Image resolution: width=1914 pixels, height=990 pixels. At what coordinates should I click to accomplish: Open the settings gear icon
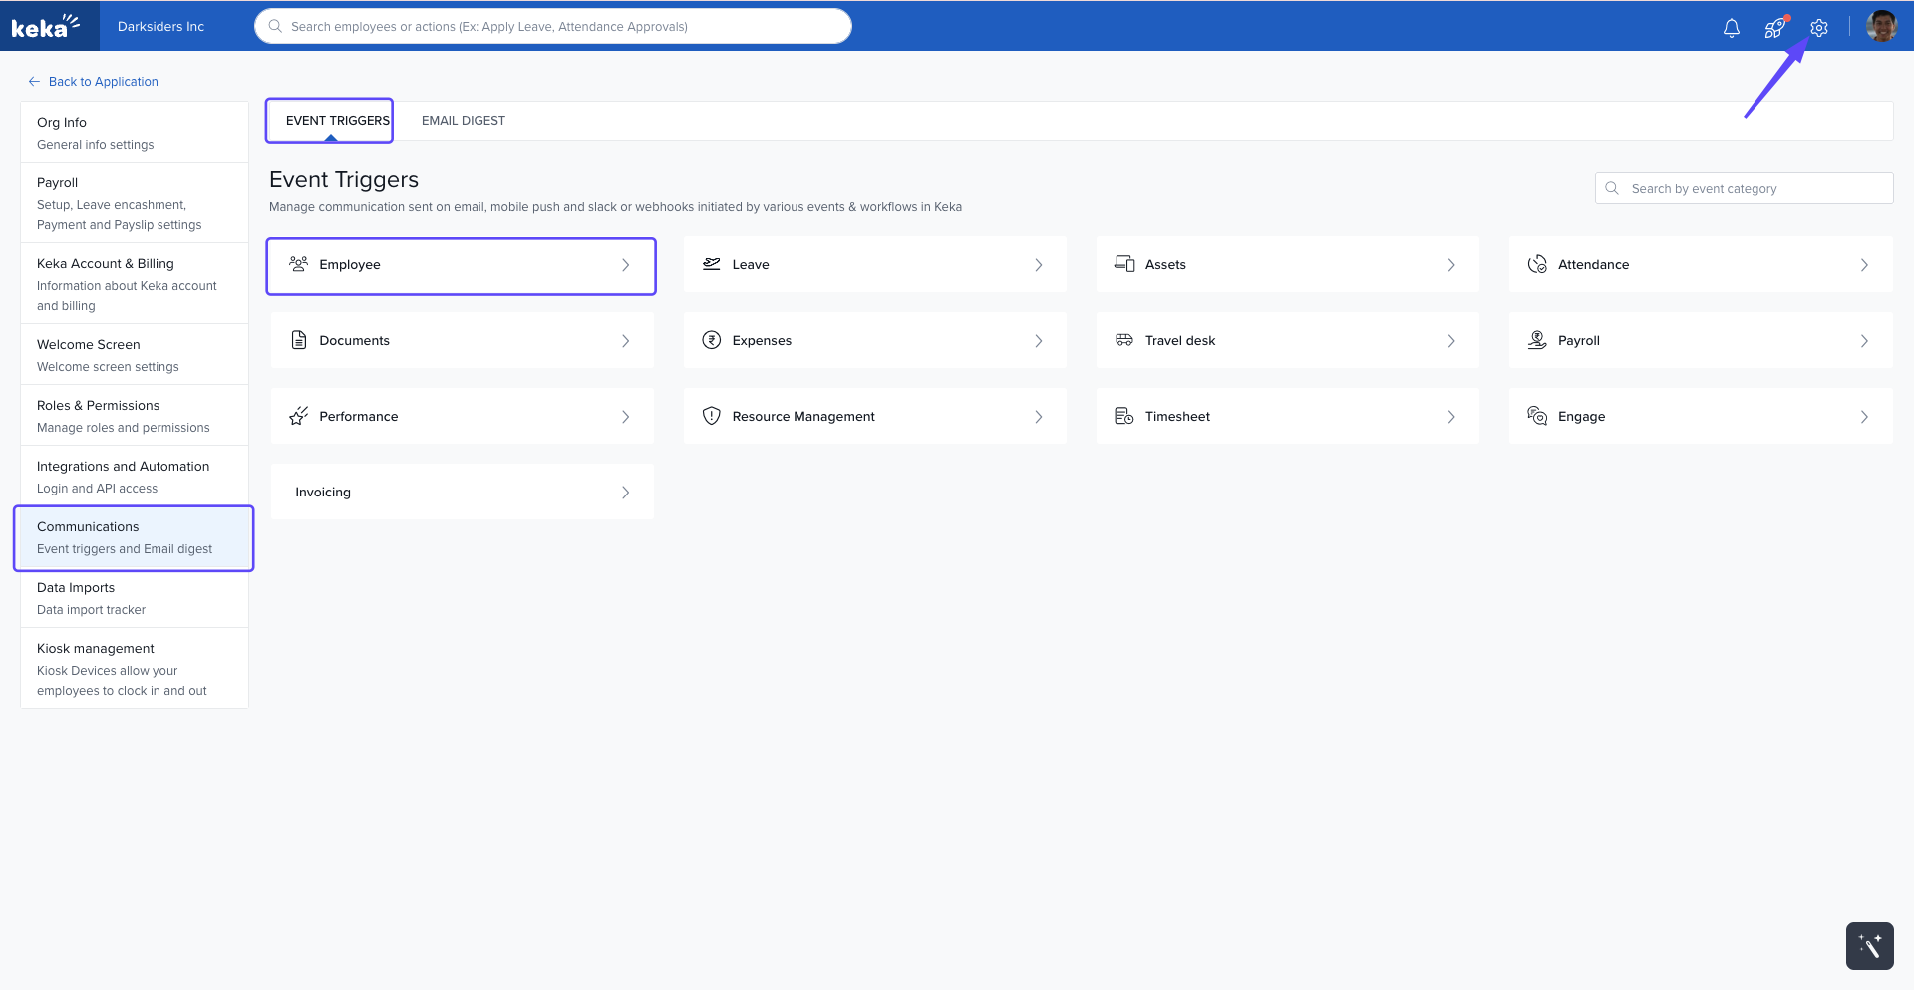1819,28
